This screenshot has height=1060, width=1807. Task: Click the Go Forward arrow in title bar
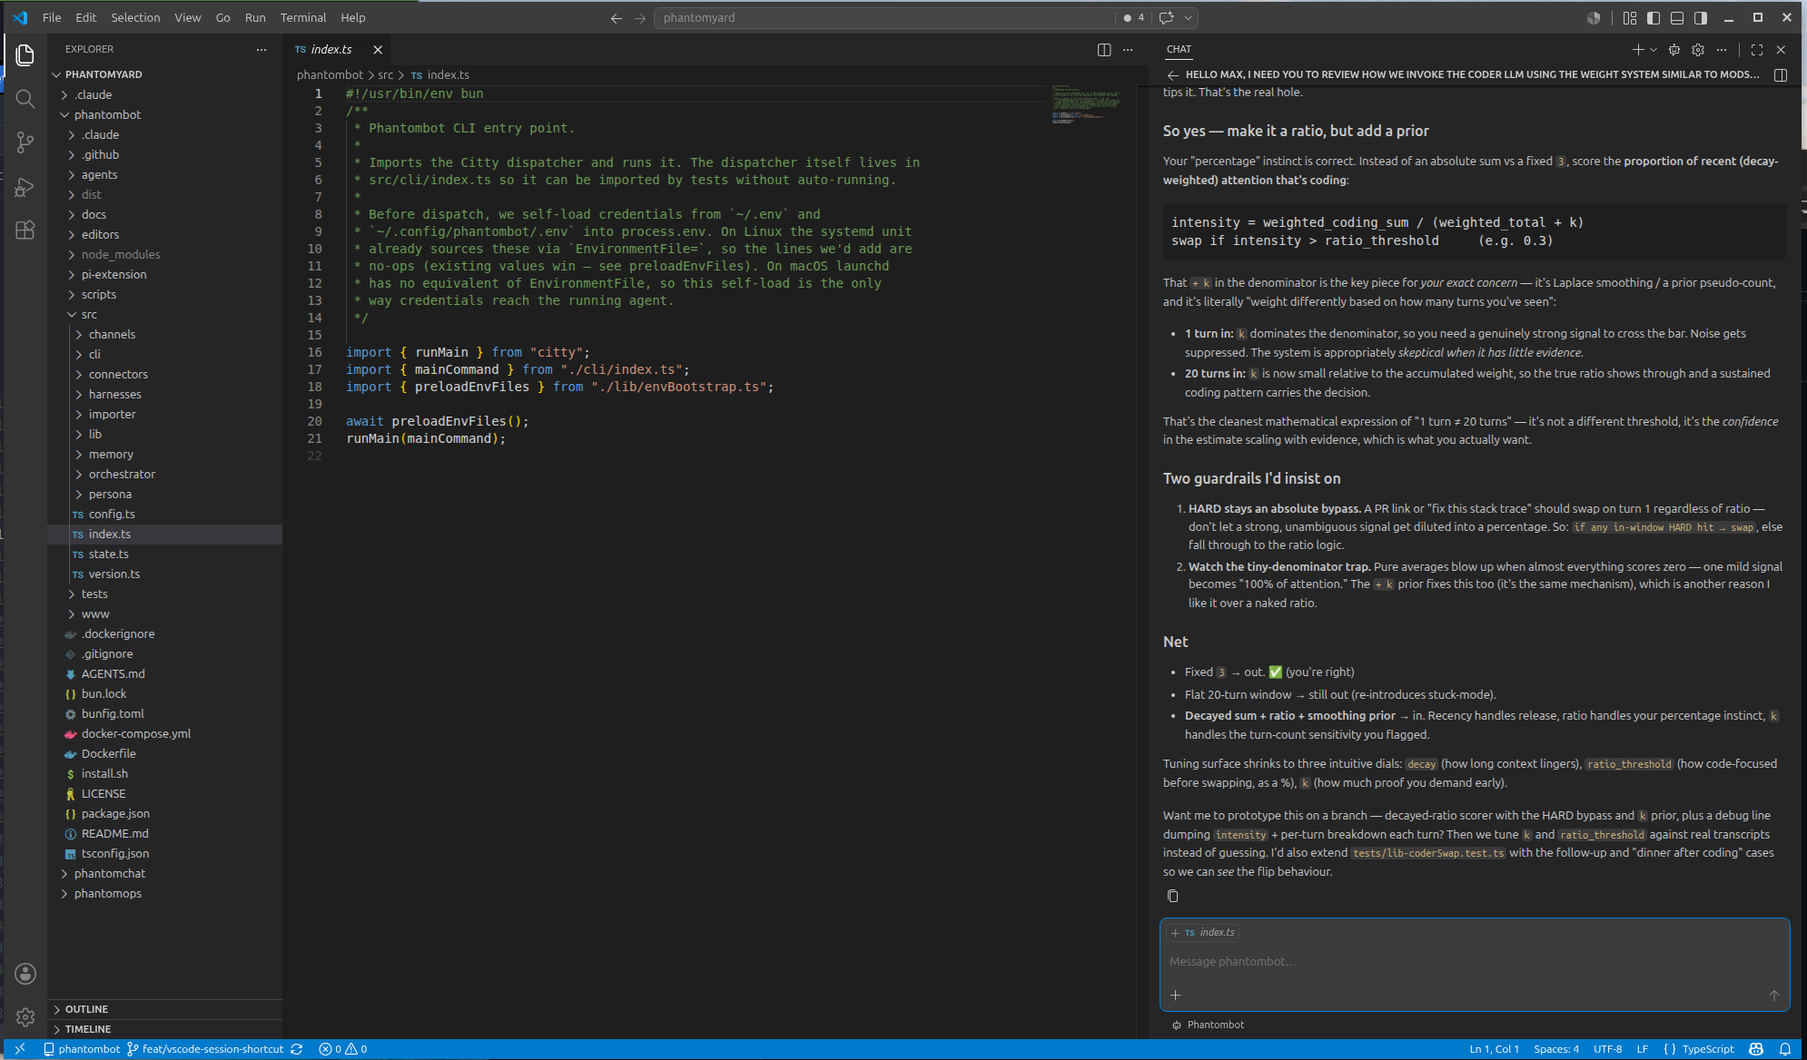[x=640, y=17]
